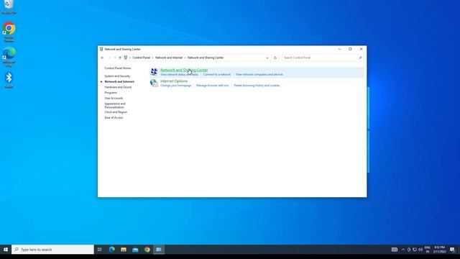Refresh the Control Panel view
Screen dimensions: 460x259
[275, 58]
